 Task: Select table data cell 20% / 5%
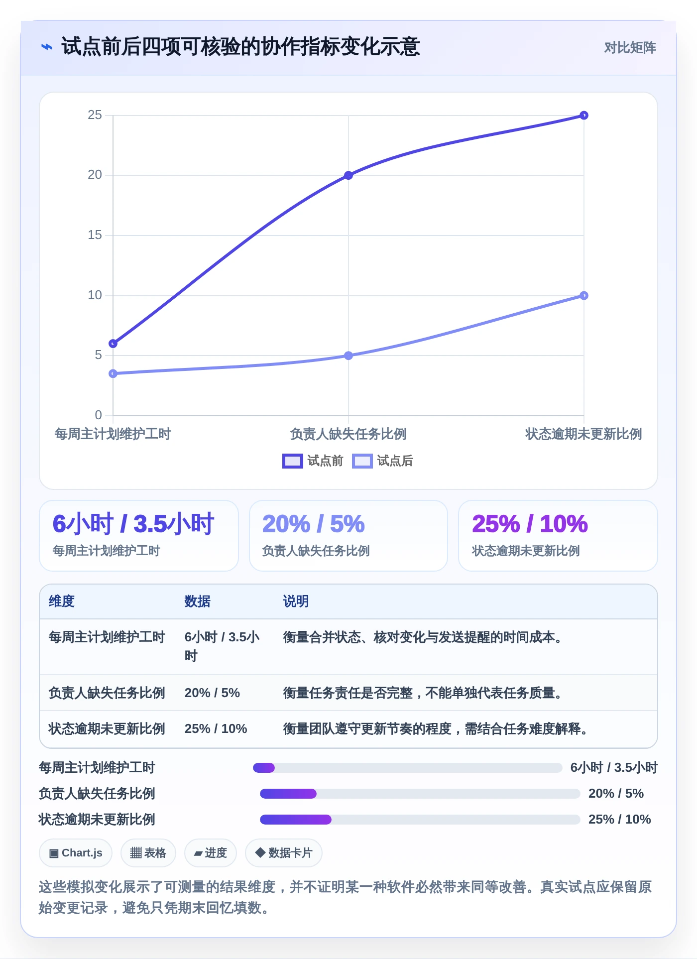pyautogui.click(x=212, y=693)
